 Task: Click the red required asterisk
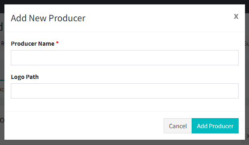57,43
